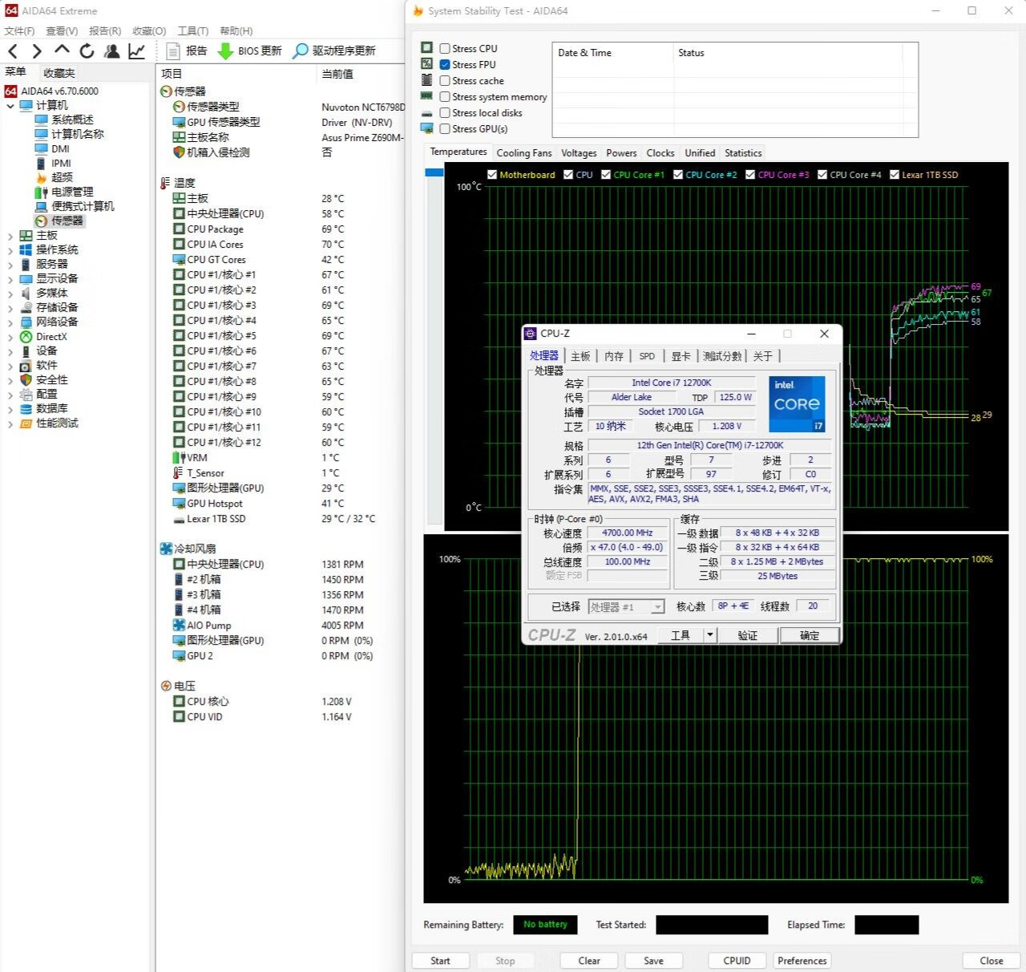The width and height of the screenshot is (1026, 972).
Task: Click the 多媒体 speaker icon
Action: (26, 294)
